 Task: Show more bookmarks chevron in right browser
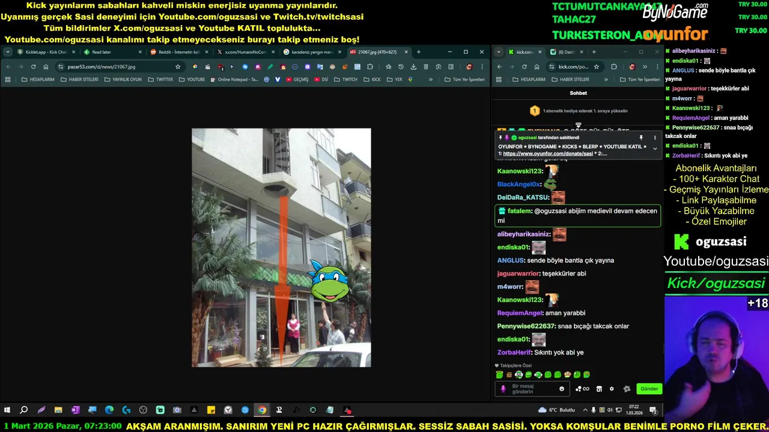[x=606, y=79]
